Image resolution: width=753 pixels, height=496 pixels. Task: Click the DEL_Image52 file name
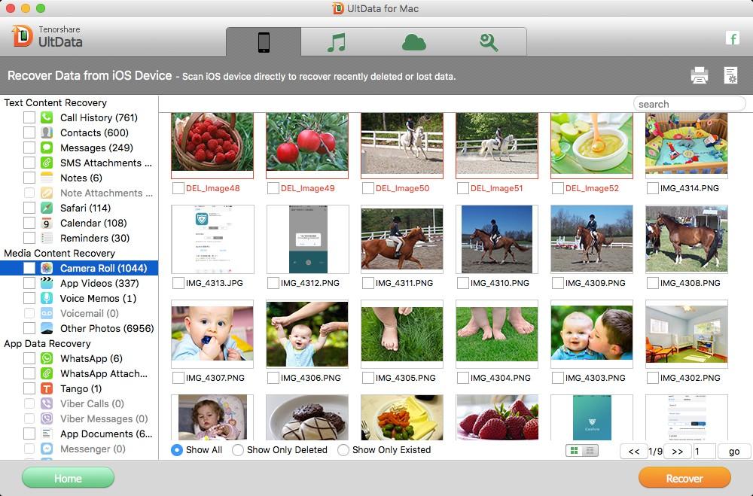pos(592,188)
